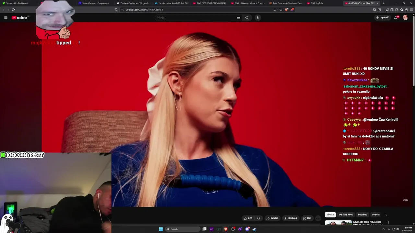Dislike the video with thumbs-down
415x233 pixels.
(258, 218)
